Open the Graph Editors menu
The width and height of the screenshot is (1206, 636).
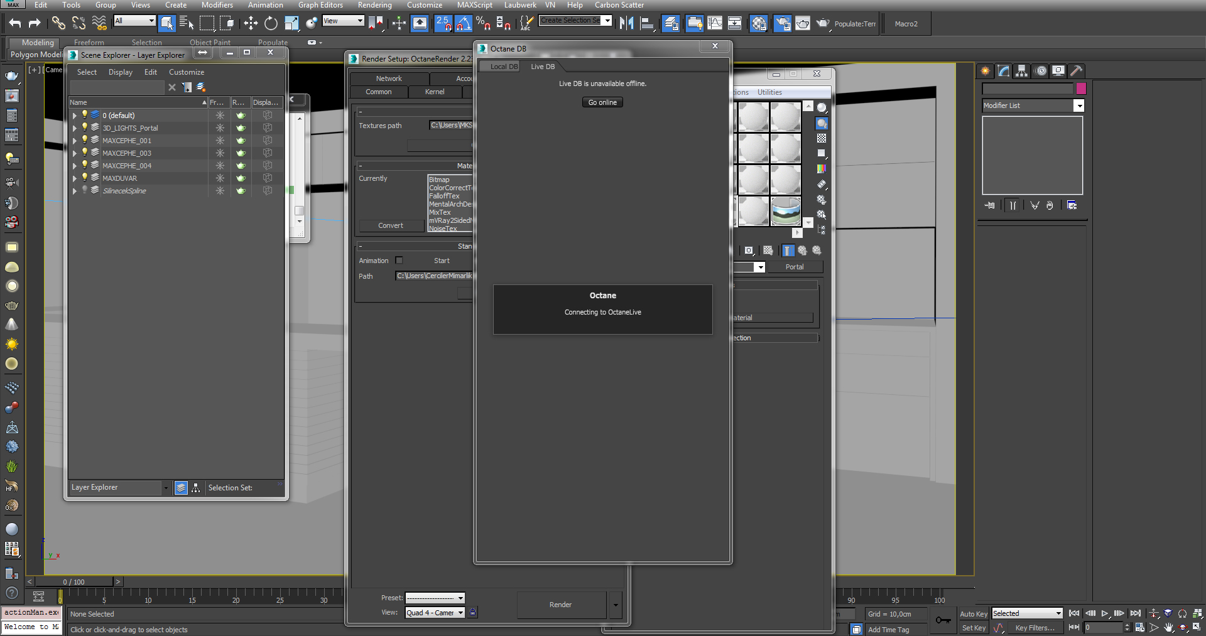(320, 5)
